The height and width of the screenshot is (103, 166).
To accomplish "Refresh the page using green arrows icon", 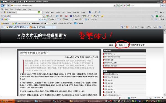I will coord(121,5).
